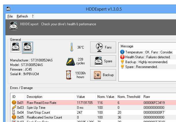Select the Start/Stop Count row

93,112
